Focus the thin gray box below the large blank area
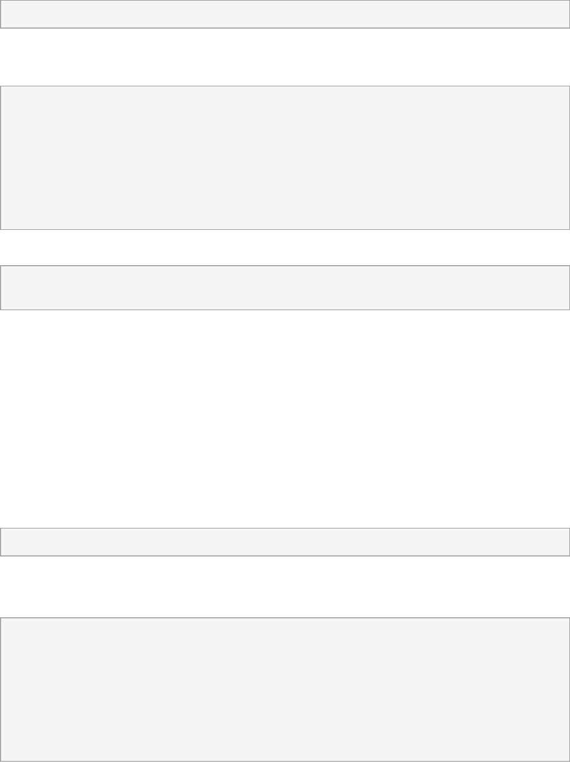The image size is (570, 762). coord(285,542)
